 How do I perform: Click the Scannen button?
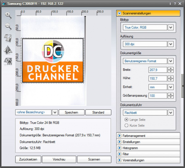(x=94, y=159)
